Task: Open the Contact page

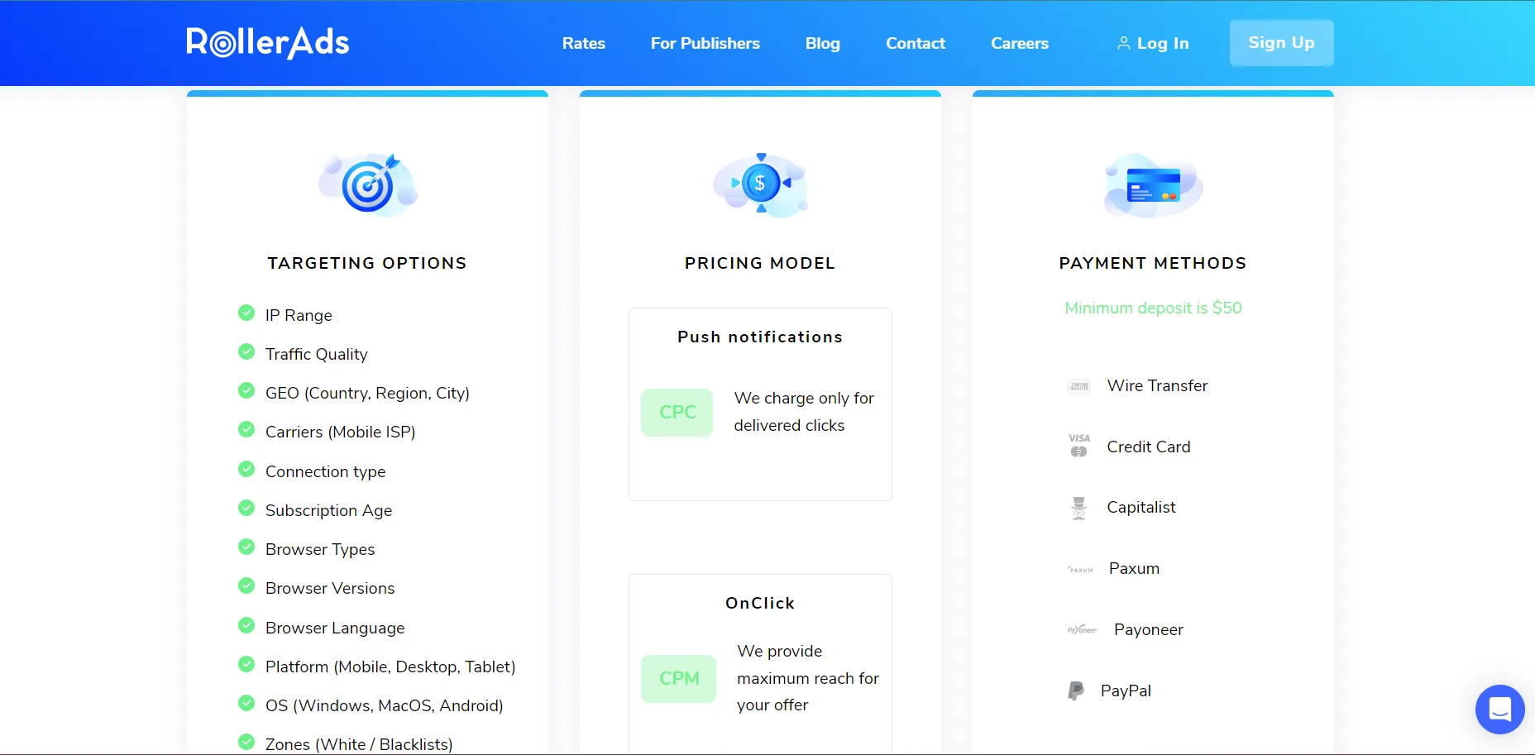Action: click(x=916, y=43)
